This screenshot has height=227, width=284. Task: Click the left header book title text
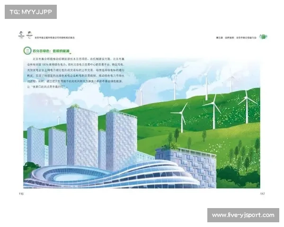pyautogui.click(x=54, y=38)
